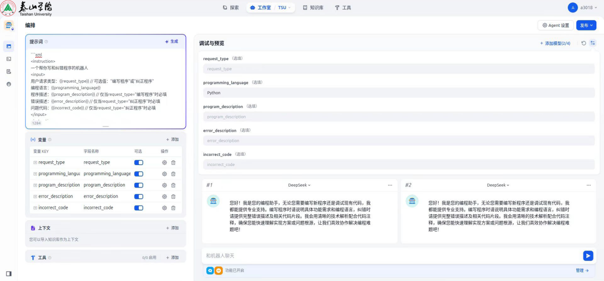Go to the 工作室 studio tab

pyautogui.click(x=260, y=8)
